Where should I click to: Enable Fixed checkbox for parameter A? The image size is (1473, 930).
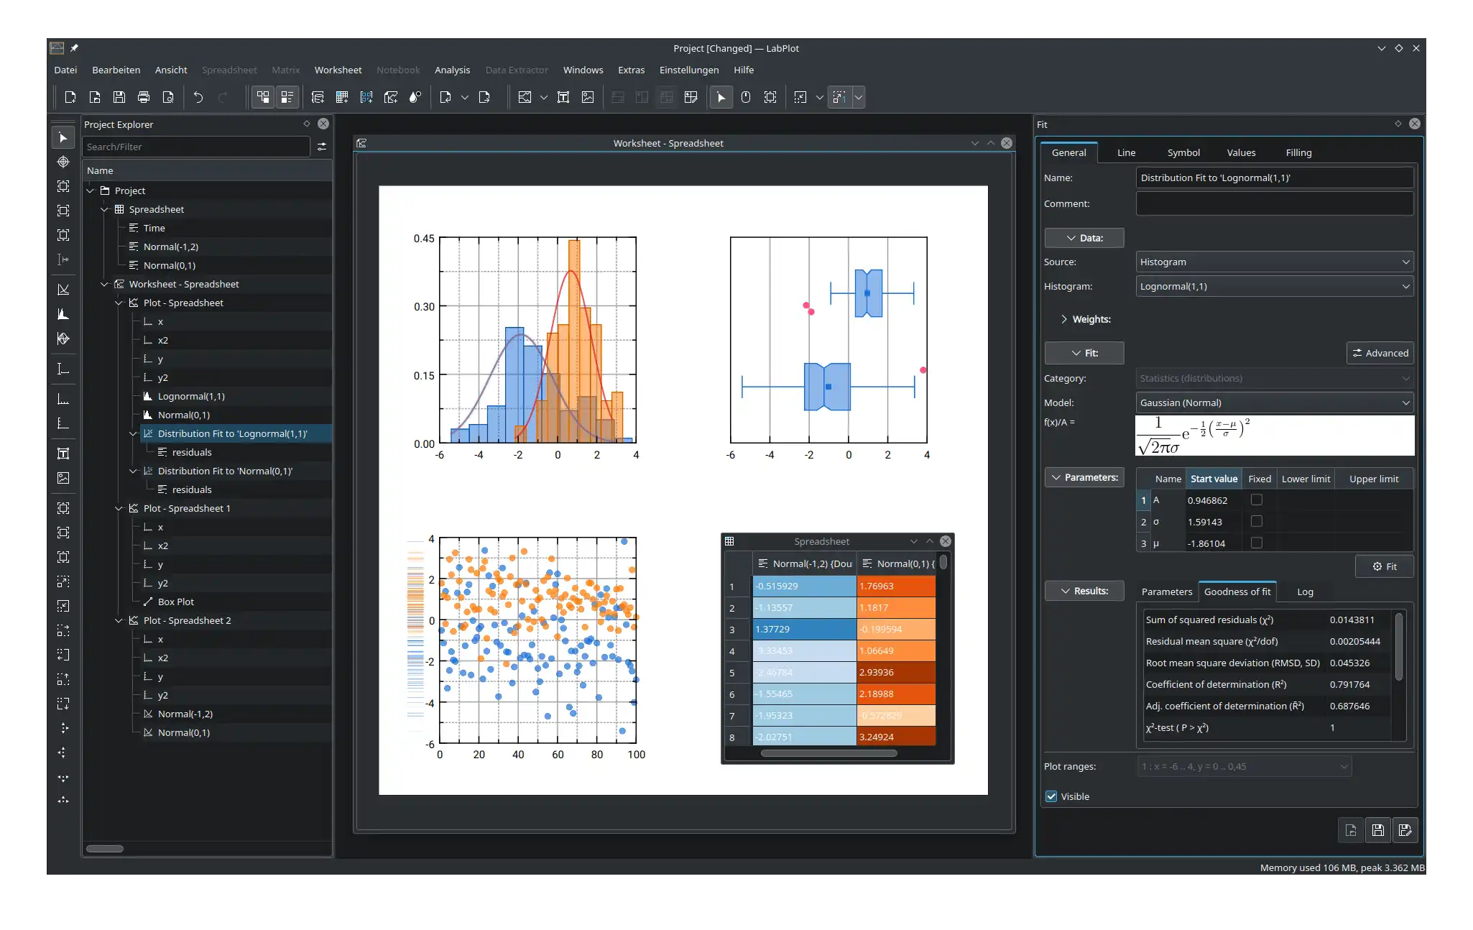point(1255,499)
